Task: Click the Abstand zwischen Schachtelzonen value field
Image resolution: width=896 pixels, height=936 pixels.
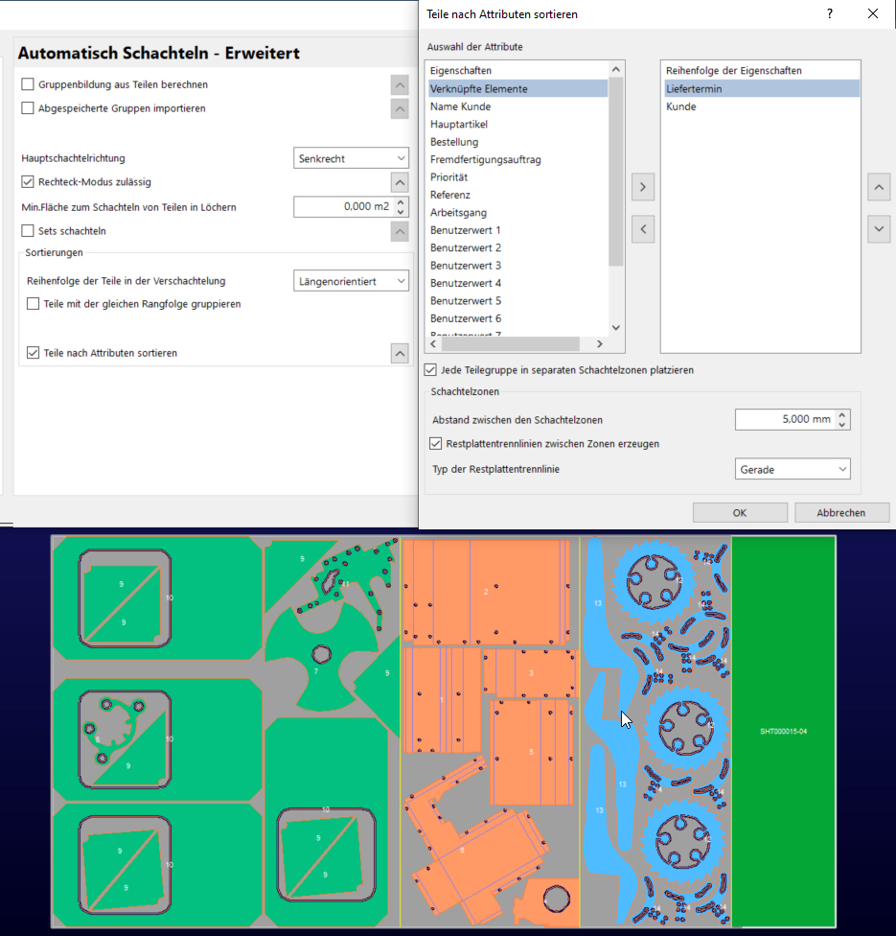Action: [784, 420]
